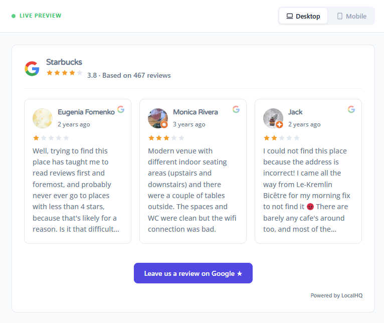The image size is (384, 323).
Task: Open Eugenia Fomenko's profile avatar
Action: tap(43, 118)
